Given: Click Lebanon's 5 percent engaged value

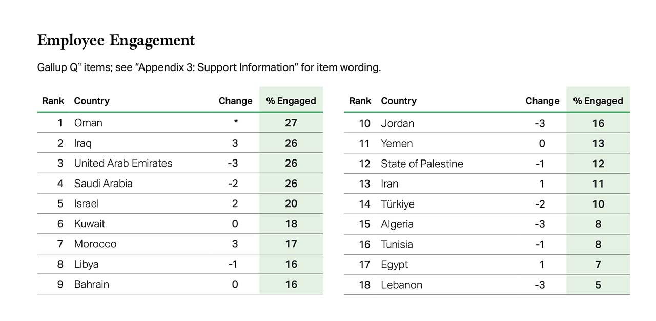Looking at the screenshot, I should (598, 285).
